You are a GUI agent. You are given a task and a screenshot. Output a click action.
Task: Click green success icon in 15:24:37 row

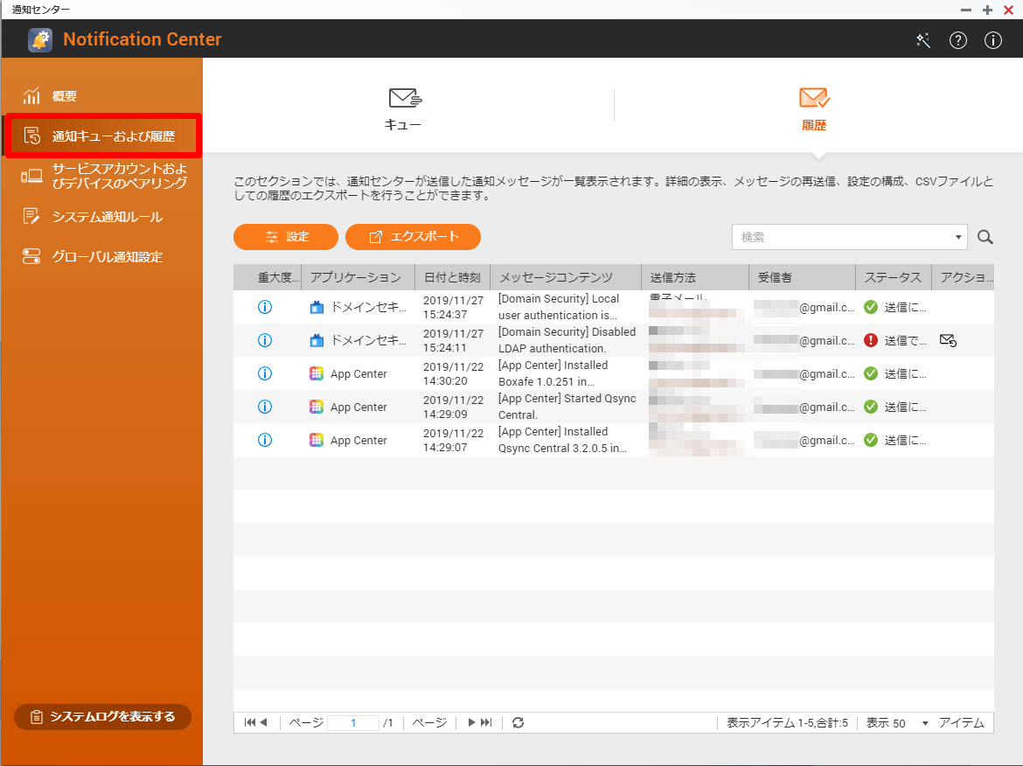(x=870, y=307)
